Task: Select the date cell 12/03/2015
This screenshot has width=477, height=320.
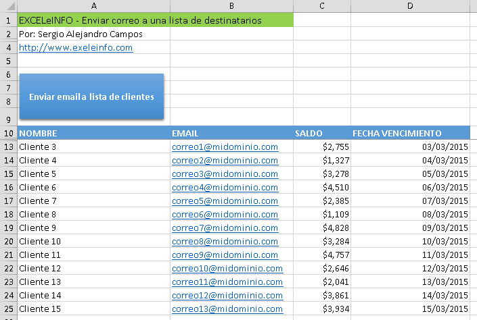Action: [410, 269]
